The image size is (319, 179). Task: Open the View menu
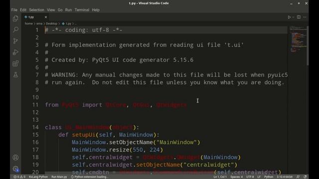click(51, 10)
